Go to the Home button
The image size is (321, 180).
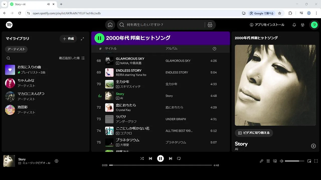pos(110,25)
